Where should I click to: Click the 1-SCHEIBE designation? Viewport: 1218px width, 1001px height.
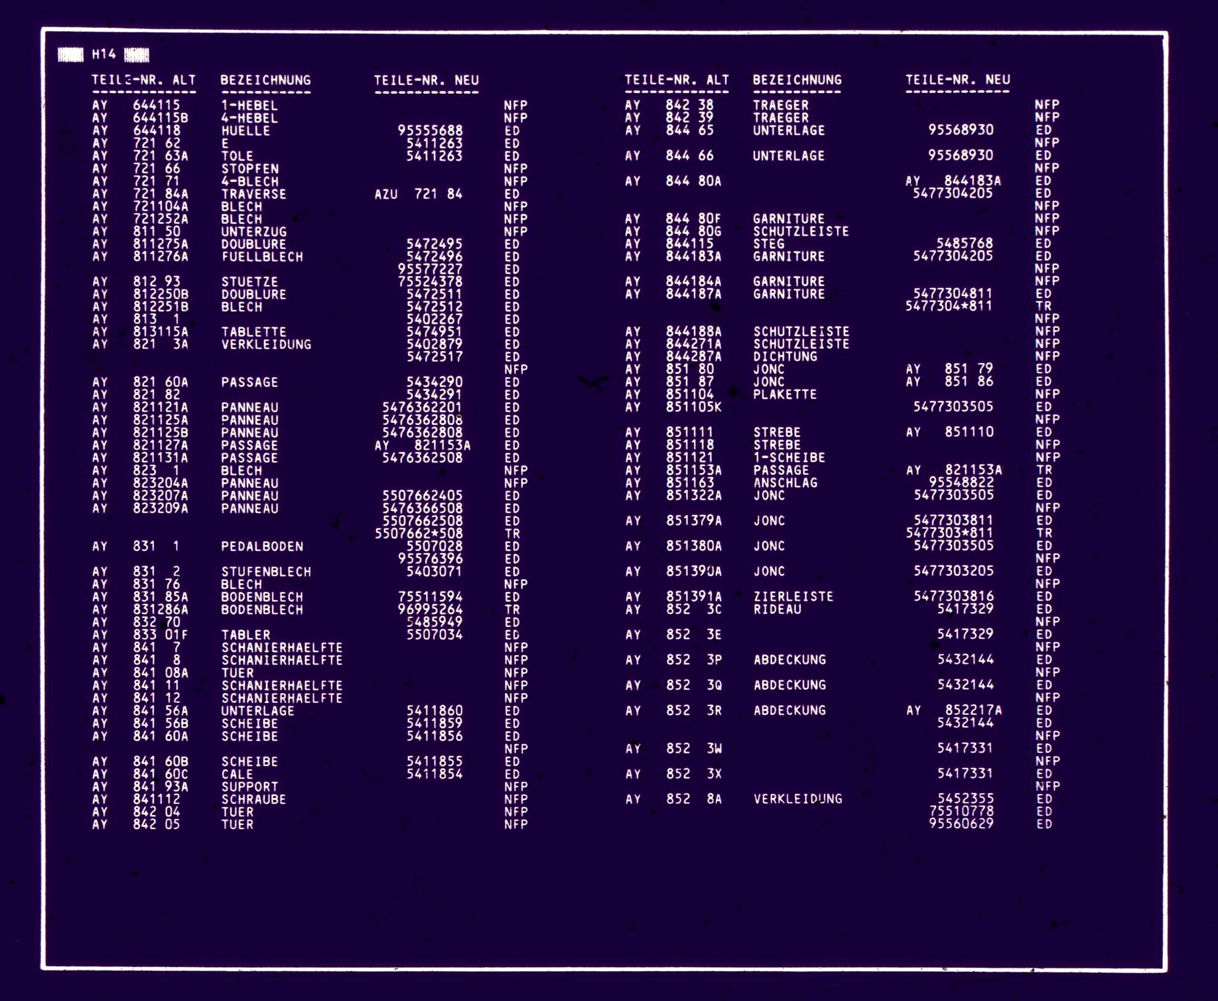coord(789,457)
